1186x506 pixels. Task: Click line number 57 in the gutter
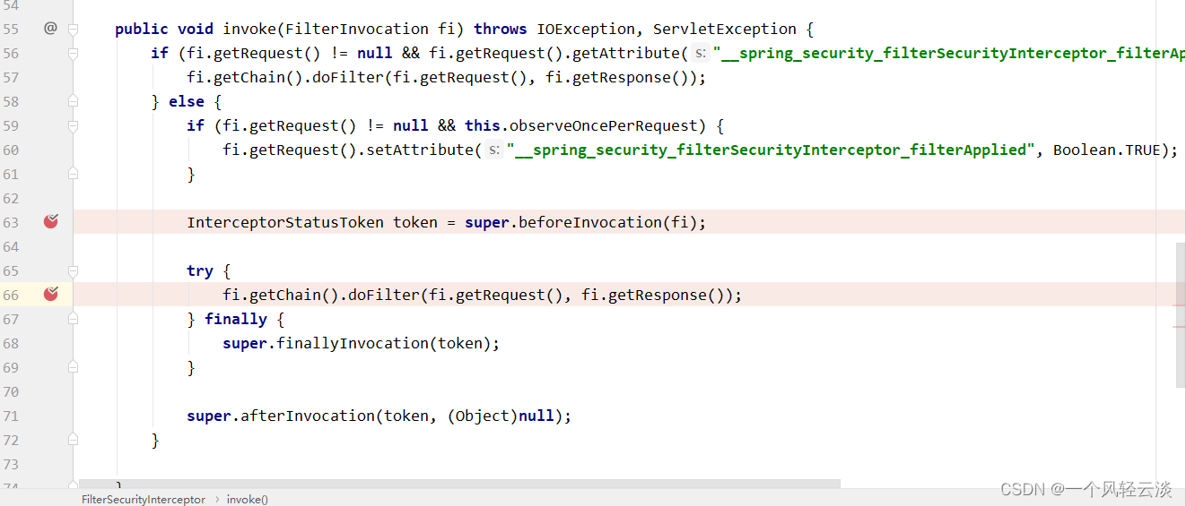point(11,78)
